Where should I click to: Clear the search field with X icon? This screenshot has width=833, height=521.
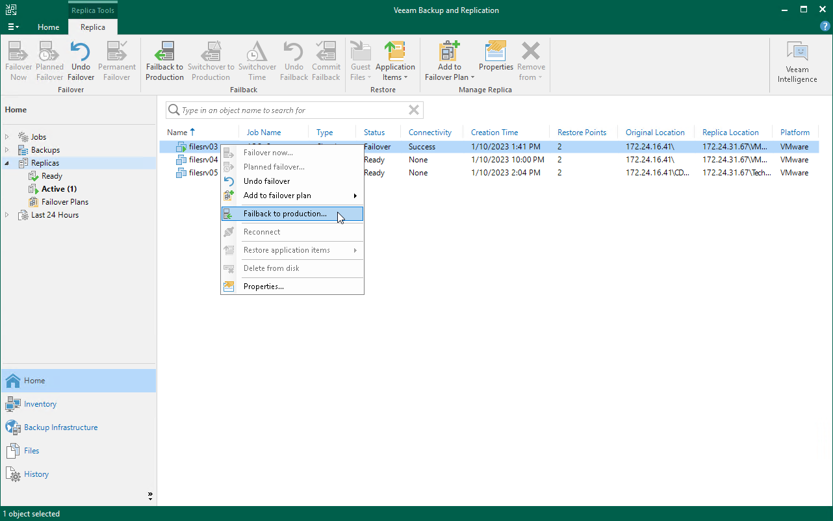point(414,110)
